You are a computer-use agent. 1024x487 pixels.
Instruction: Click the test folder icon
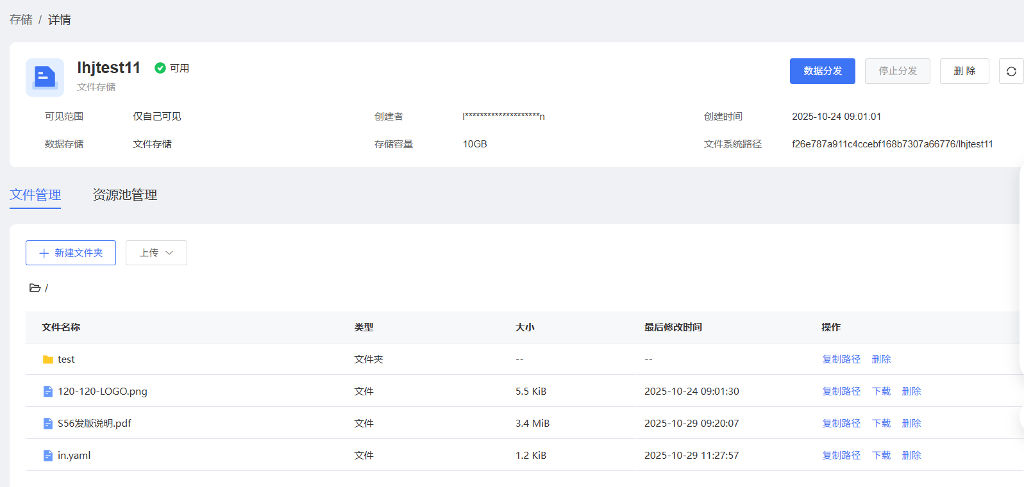48,359
